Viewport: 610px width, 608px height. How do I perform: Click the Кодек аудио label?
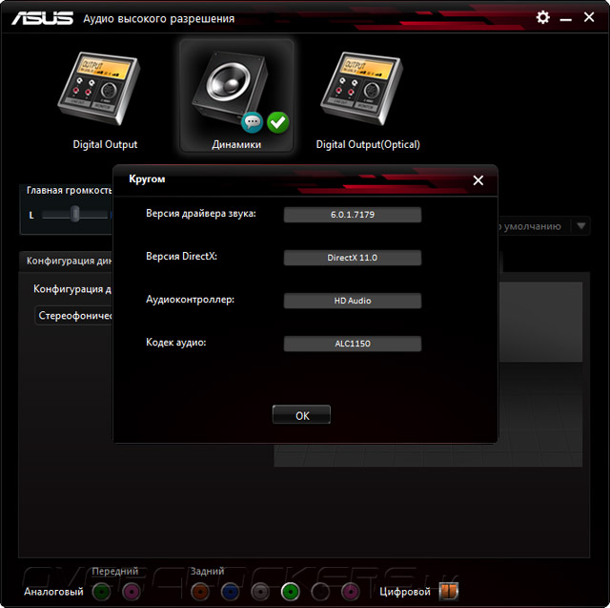pyautogui.click(x=175, y=343)
